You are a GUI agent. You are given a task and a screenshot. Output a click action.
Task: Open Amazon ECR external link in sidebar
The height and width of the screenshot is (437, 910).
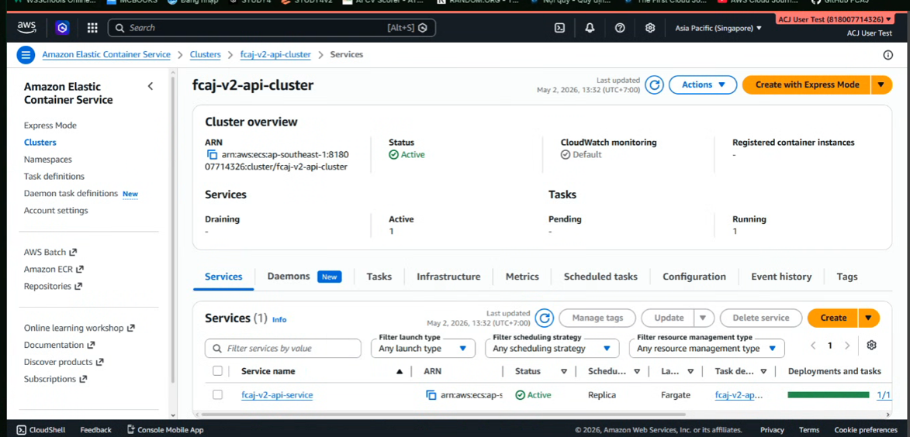click(54, 269)
